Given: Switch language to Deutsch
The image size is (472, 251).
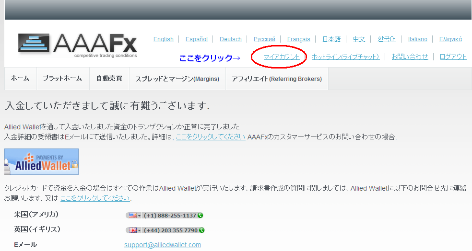Looking at the screenshot, I should click(231, 39).
